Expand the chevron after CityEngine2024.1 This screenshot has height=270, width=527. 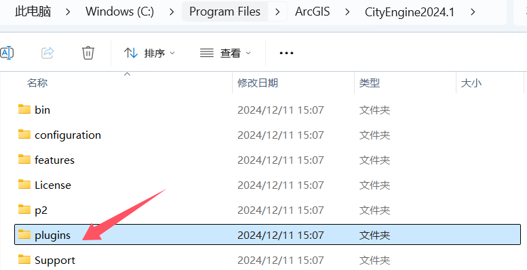coord(473,12)
